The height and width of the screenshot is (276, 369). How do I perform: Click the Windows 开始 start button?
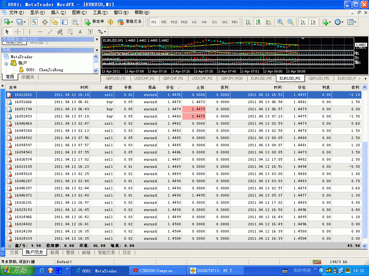[17, 271]
